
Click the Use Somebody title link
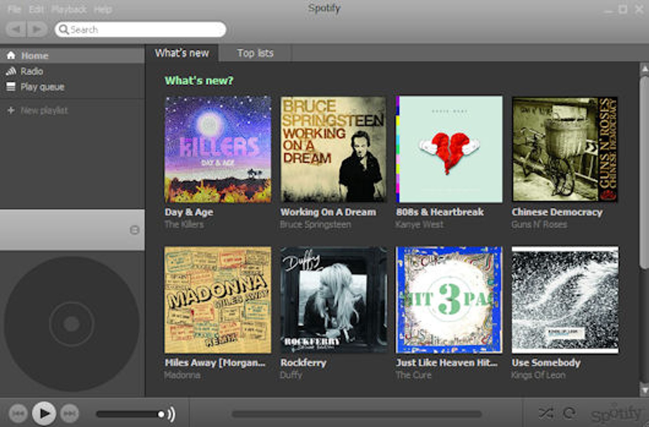(546, 362)
